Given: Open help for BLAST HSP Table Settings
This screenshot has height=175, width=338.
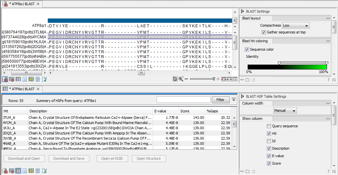Looking at the screenshot, I should [328, 171].
